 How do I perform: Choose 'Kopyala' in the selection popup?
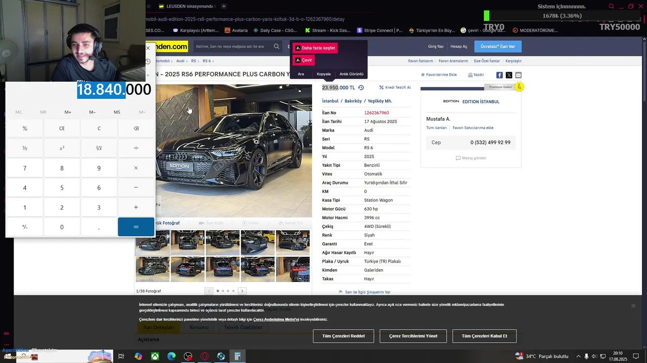pos(323,74)
